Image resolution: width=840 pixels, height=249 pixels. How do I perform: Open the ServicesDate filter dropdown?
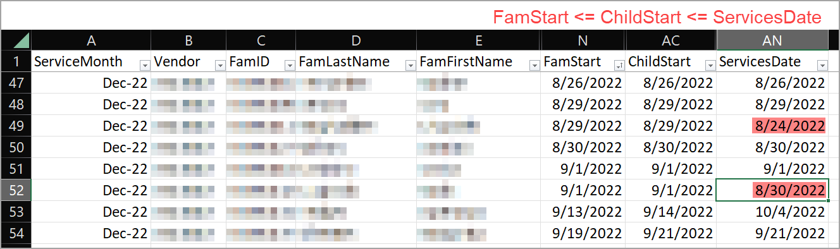coord(822,64)
